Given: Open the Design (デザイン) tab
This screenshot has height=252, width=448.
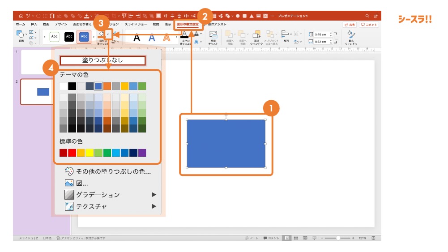Looking at the screenshot, I should (x=61, y=24).
